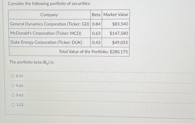195x124 pixels.
Task: Click the 'Consider the following portfolio' heading text
Action: 49,4
